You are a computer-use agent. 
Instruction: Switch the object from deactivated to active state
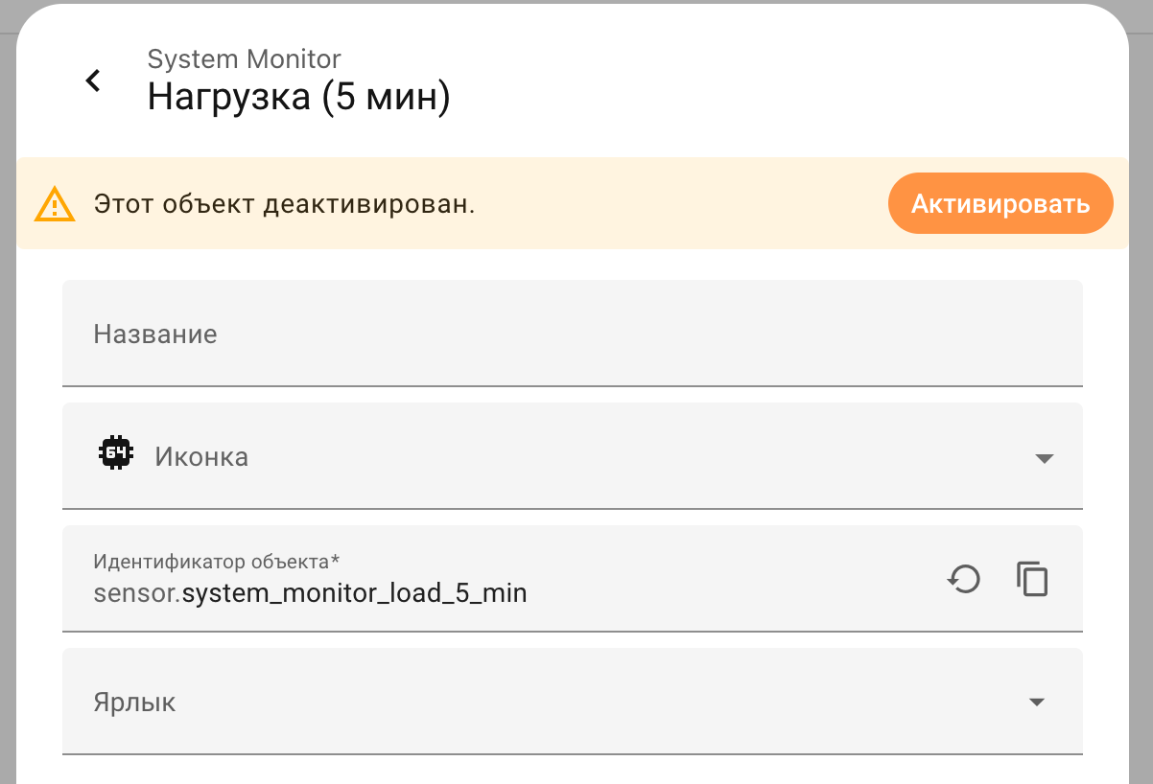click(x=1000, y=203)
